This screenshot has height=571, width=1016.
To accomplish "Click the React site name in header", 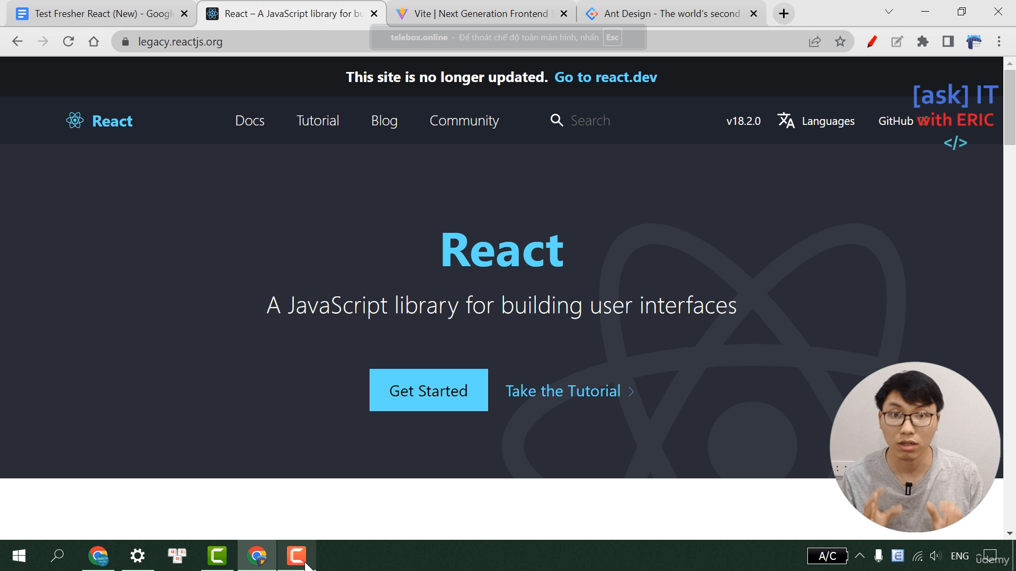I will (x=112, y=121).
